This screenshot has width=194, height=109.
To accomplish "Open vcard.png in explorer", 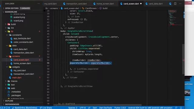I will click(18, 21).
